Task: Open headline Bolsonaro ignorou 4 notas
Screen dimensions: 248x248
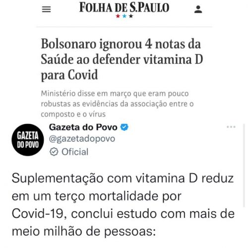Action: (122, 59)
